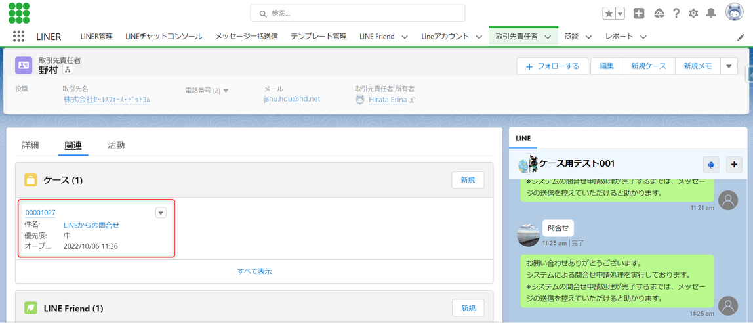Click the 問合せ chat message bubble
The image size is (753, 323).
[558, 228]
